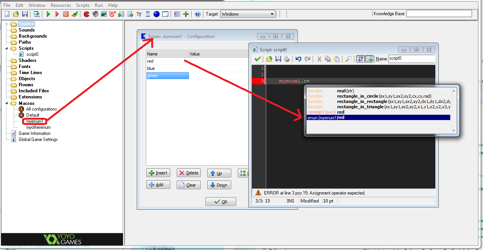Viewport: 483px width, 250px height.
Task: Print the script using printer icon
Action: pyautogui.click(x=287, y=59)
